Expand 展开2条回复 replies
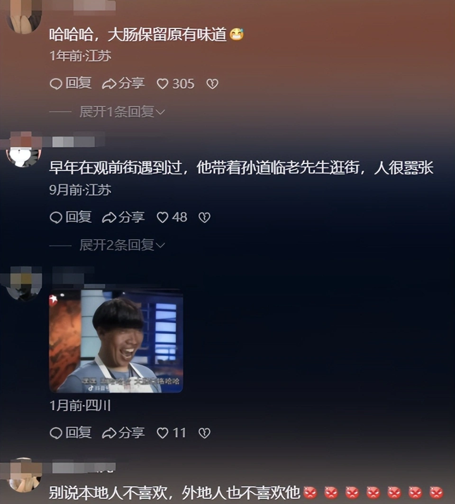 (122, 245)
